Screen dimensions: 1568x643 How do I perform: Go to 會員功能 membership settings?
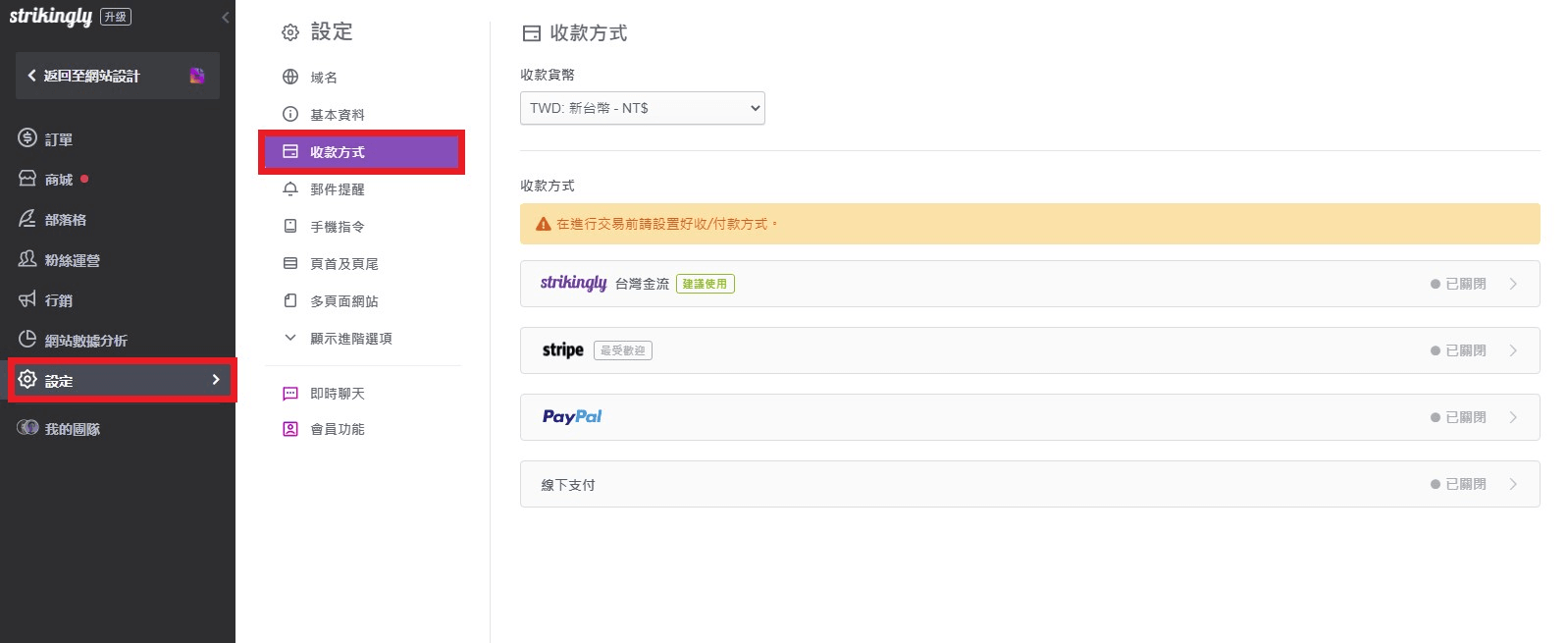point(337,429)
